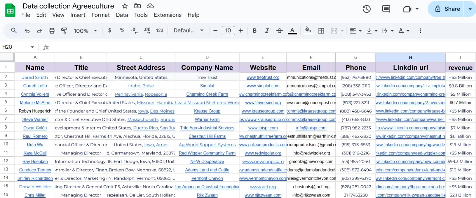Toggle Italic formatting

tap(267, 31)
